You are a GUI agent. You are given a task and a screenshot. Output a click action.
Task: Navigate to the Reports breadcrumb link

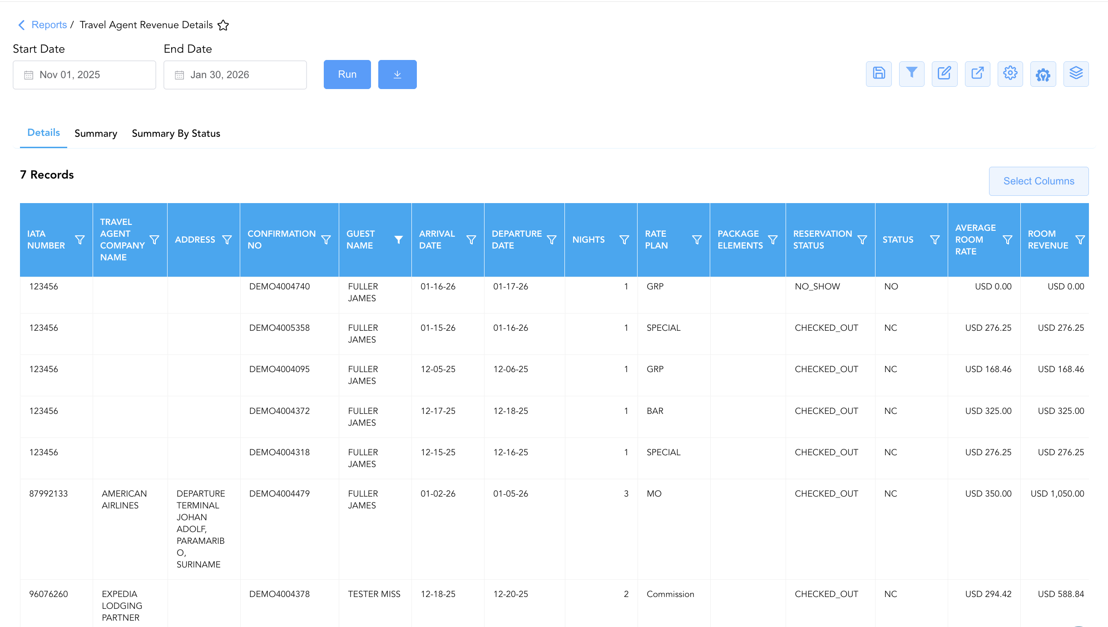click(49, 25)
